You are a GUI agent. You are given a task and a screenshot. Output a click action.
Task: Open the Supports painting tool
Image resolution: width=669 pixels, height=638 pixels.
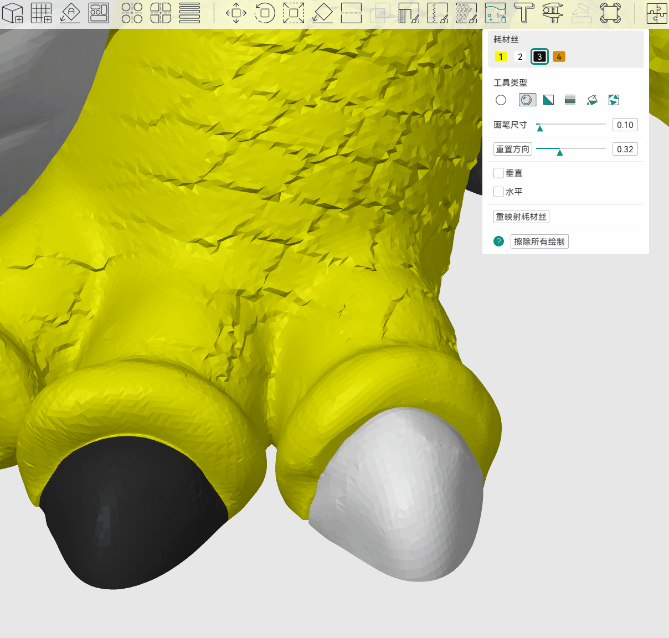409,13
